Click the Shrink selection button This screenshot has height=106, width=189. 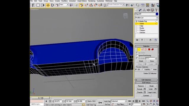coord(141,61)
